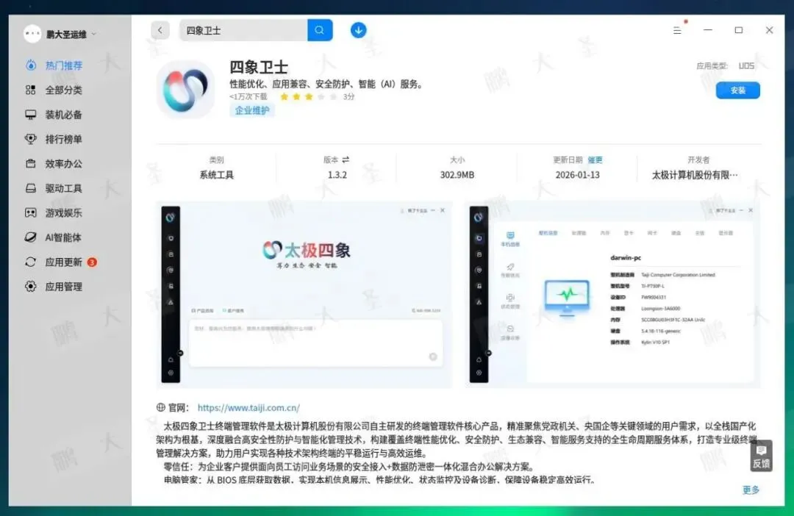Open the official website taiji.com.cn link
The width and height of the screenshot is (794, 516).
(248, 408)
